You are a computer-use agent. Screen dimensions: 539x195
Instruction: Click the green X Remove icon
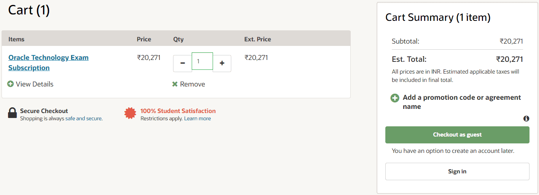175,84
